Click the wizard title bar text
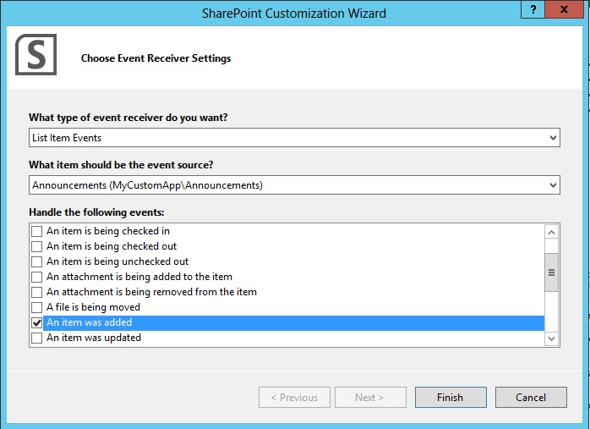The image size is (590, 429). (x=294, y=14)
